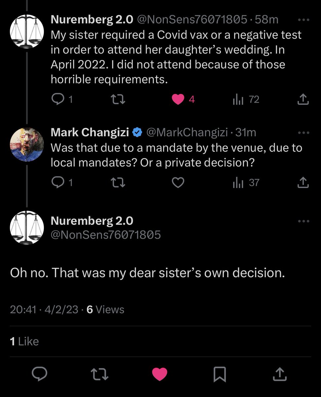Open more options on first tweet
This screenshot has width=321, height=397.
click(303, 20)
